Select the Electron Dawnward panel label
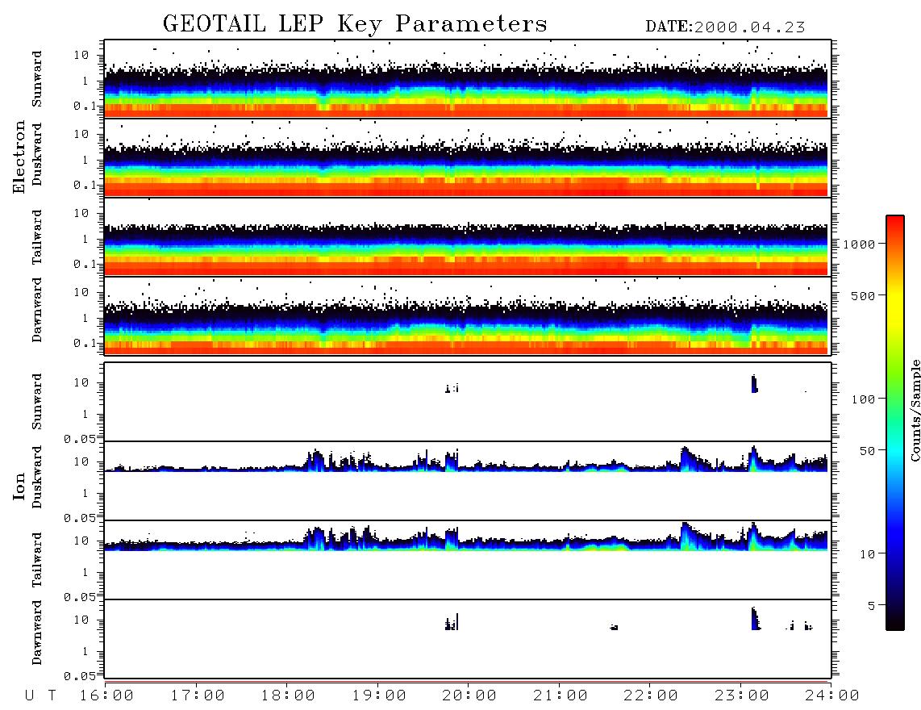 [x=37, y=311]
